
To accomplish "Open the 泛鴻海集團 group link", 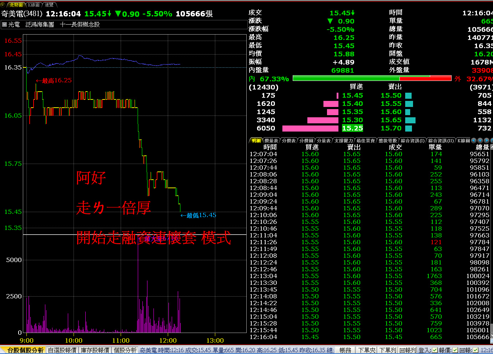I will [x=40, y=25].
